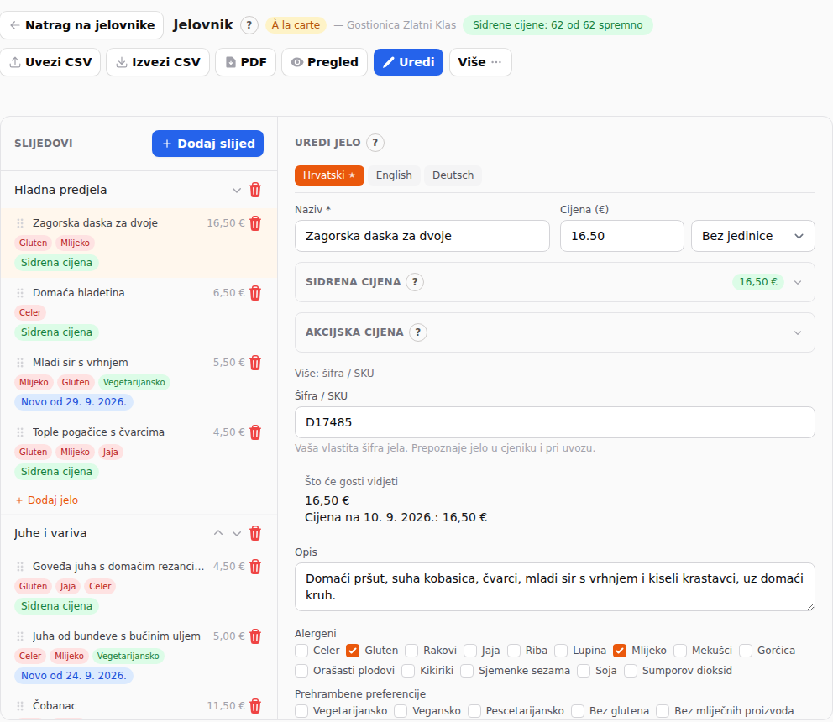Image resolution: width=833 pixels, height=722 pixels.
Task: Check the Vegetarijansko preference box
Action: tap(301, 711)
